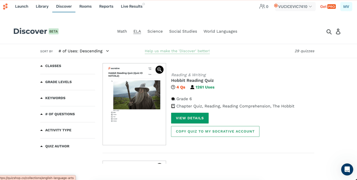The image size is (357, 180).
Task: Copy quiz to my Socrative account
Action: point(215,131)
